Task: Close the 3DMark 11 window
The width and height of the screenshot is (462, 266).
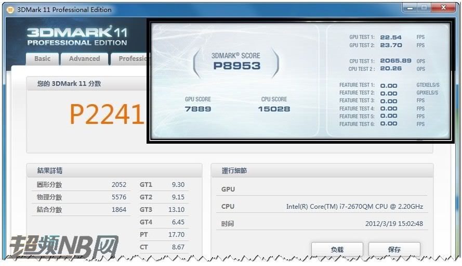Action: pyautogui.click(x=443, y=8)
